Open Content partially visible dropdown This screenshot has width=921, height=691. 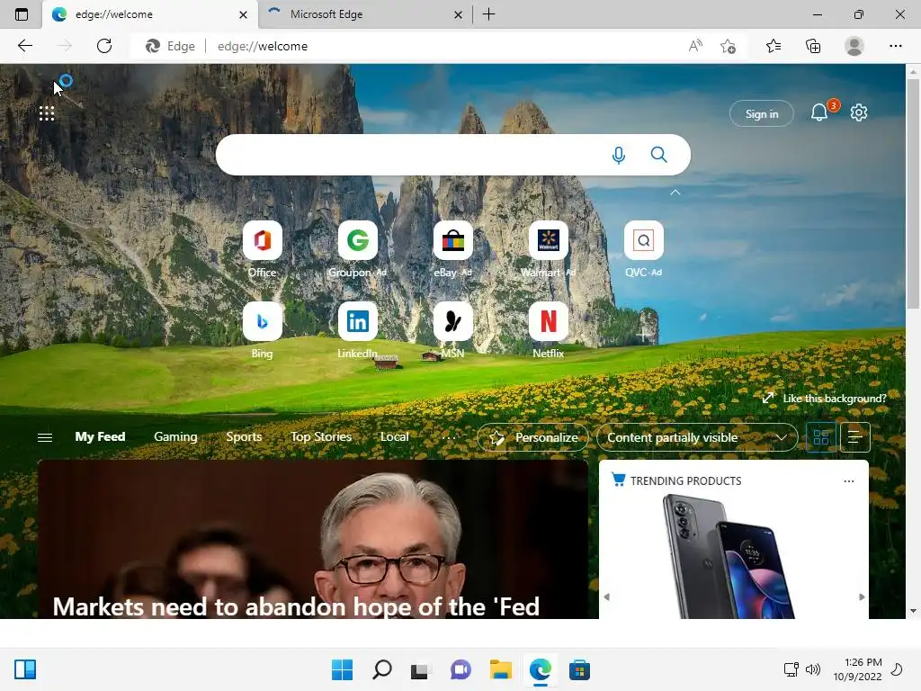pyautogui.click(x=697, y=438)
